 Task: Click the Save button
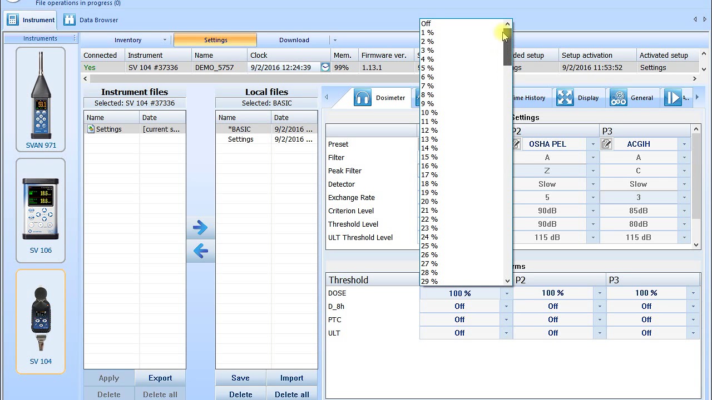240,378
